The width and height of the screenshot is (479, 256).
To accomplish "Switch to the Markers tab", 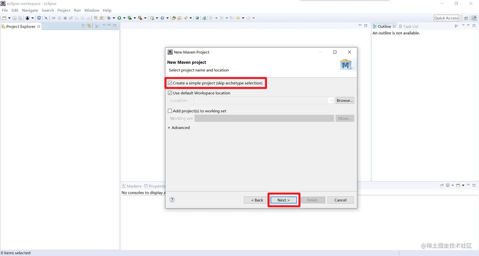I will point(132,186).
